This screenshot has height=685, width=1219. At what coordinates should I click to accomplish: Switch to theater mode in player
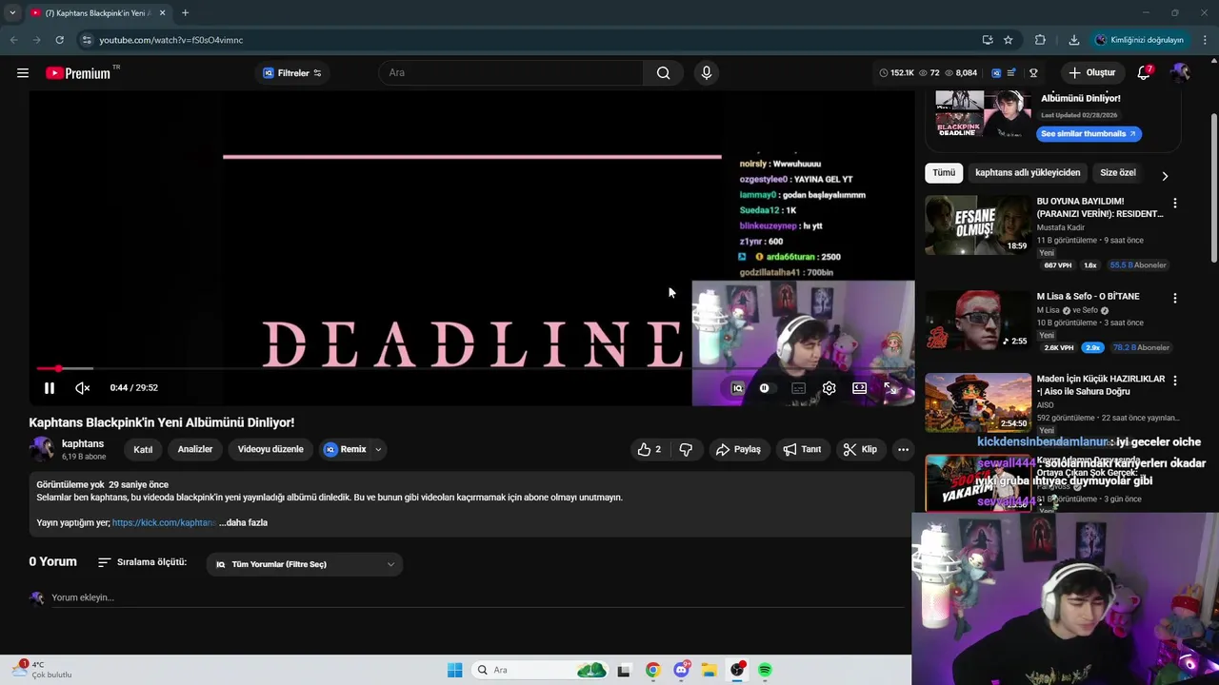(860, 388)
